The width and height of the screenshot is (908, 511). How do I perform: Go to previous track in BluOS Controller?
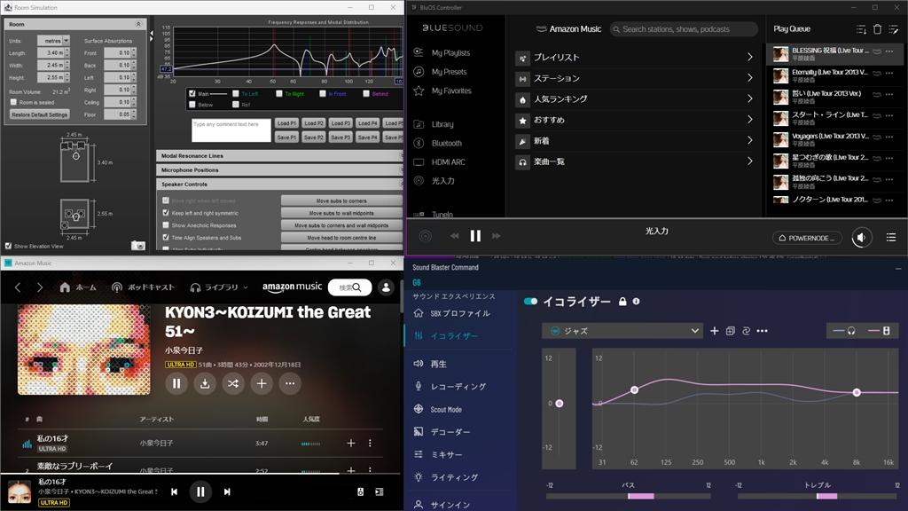pyautogui.click(x=455, y=236)
